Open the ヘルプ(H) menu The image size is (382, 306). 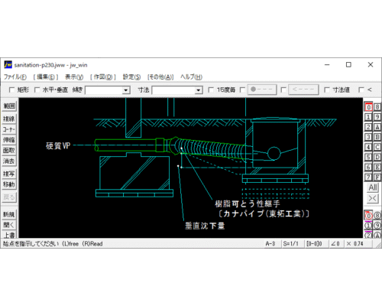tap(191, 76)
